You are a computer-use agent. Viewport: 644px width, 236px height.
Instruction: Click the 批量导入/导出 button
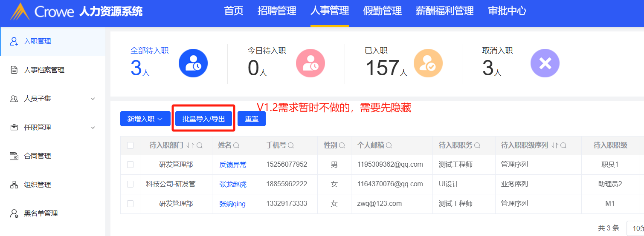pos(203,119)
